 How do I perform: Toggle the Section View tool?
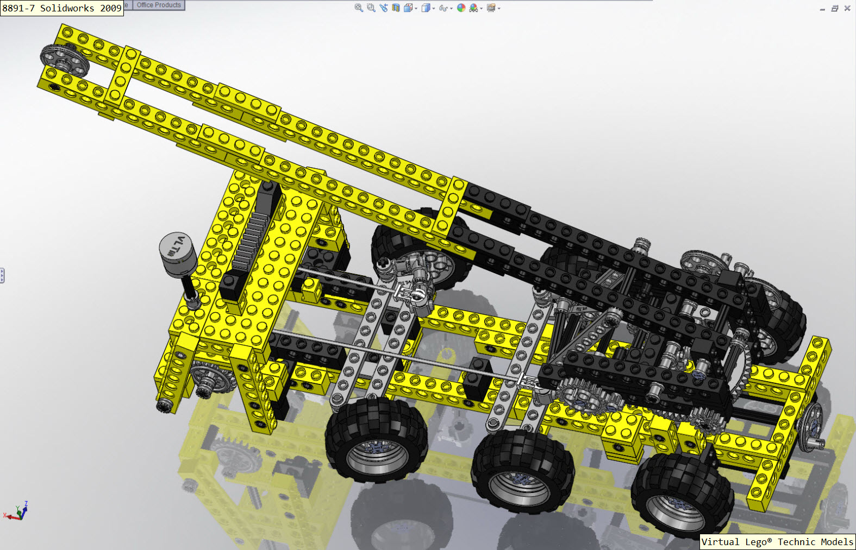396,8
